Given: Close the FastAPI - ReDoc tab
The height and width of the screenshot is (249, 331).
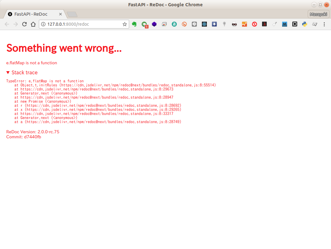Looking at the screenshot, I should tap(60, 14).
